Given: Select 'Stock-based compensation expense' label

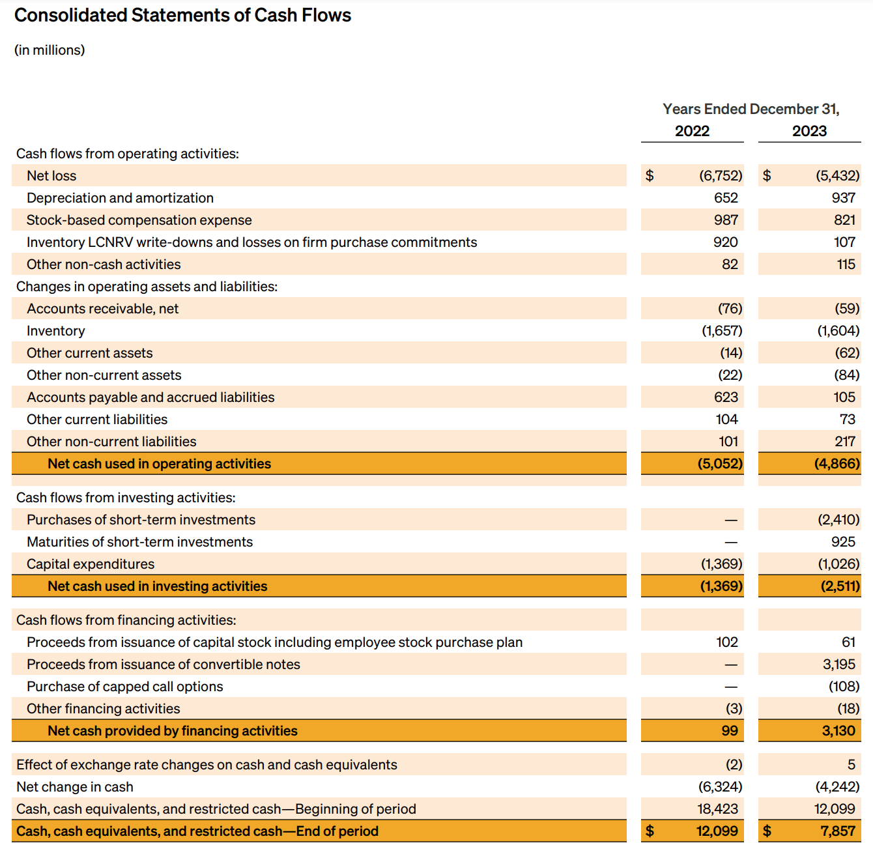Looking at the screenshot, I should point(139,220).
